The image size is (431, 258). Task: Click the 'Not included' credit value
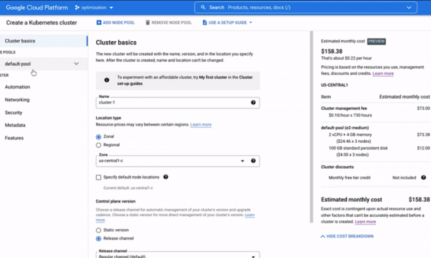coord(404,178)
